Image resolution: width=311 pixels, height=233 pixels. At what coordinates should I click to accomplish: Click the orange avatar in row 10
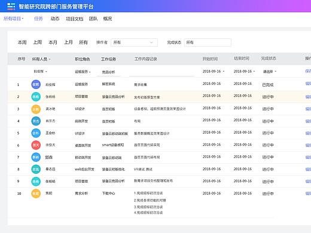pyautogui.click(x=36, y=194)
